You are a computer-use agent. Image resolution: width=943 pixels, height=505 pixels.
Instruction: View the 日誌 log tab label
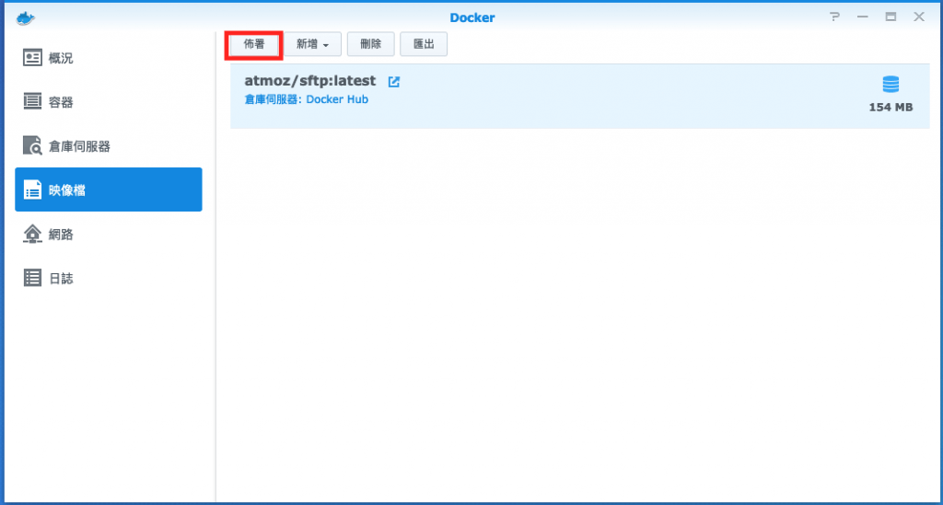pyautogui.click(x=61, y=279)
